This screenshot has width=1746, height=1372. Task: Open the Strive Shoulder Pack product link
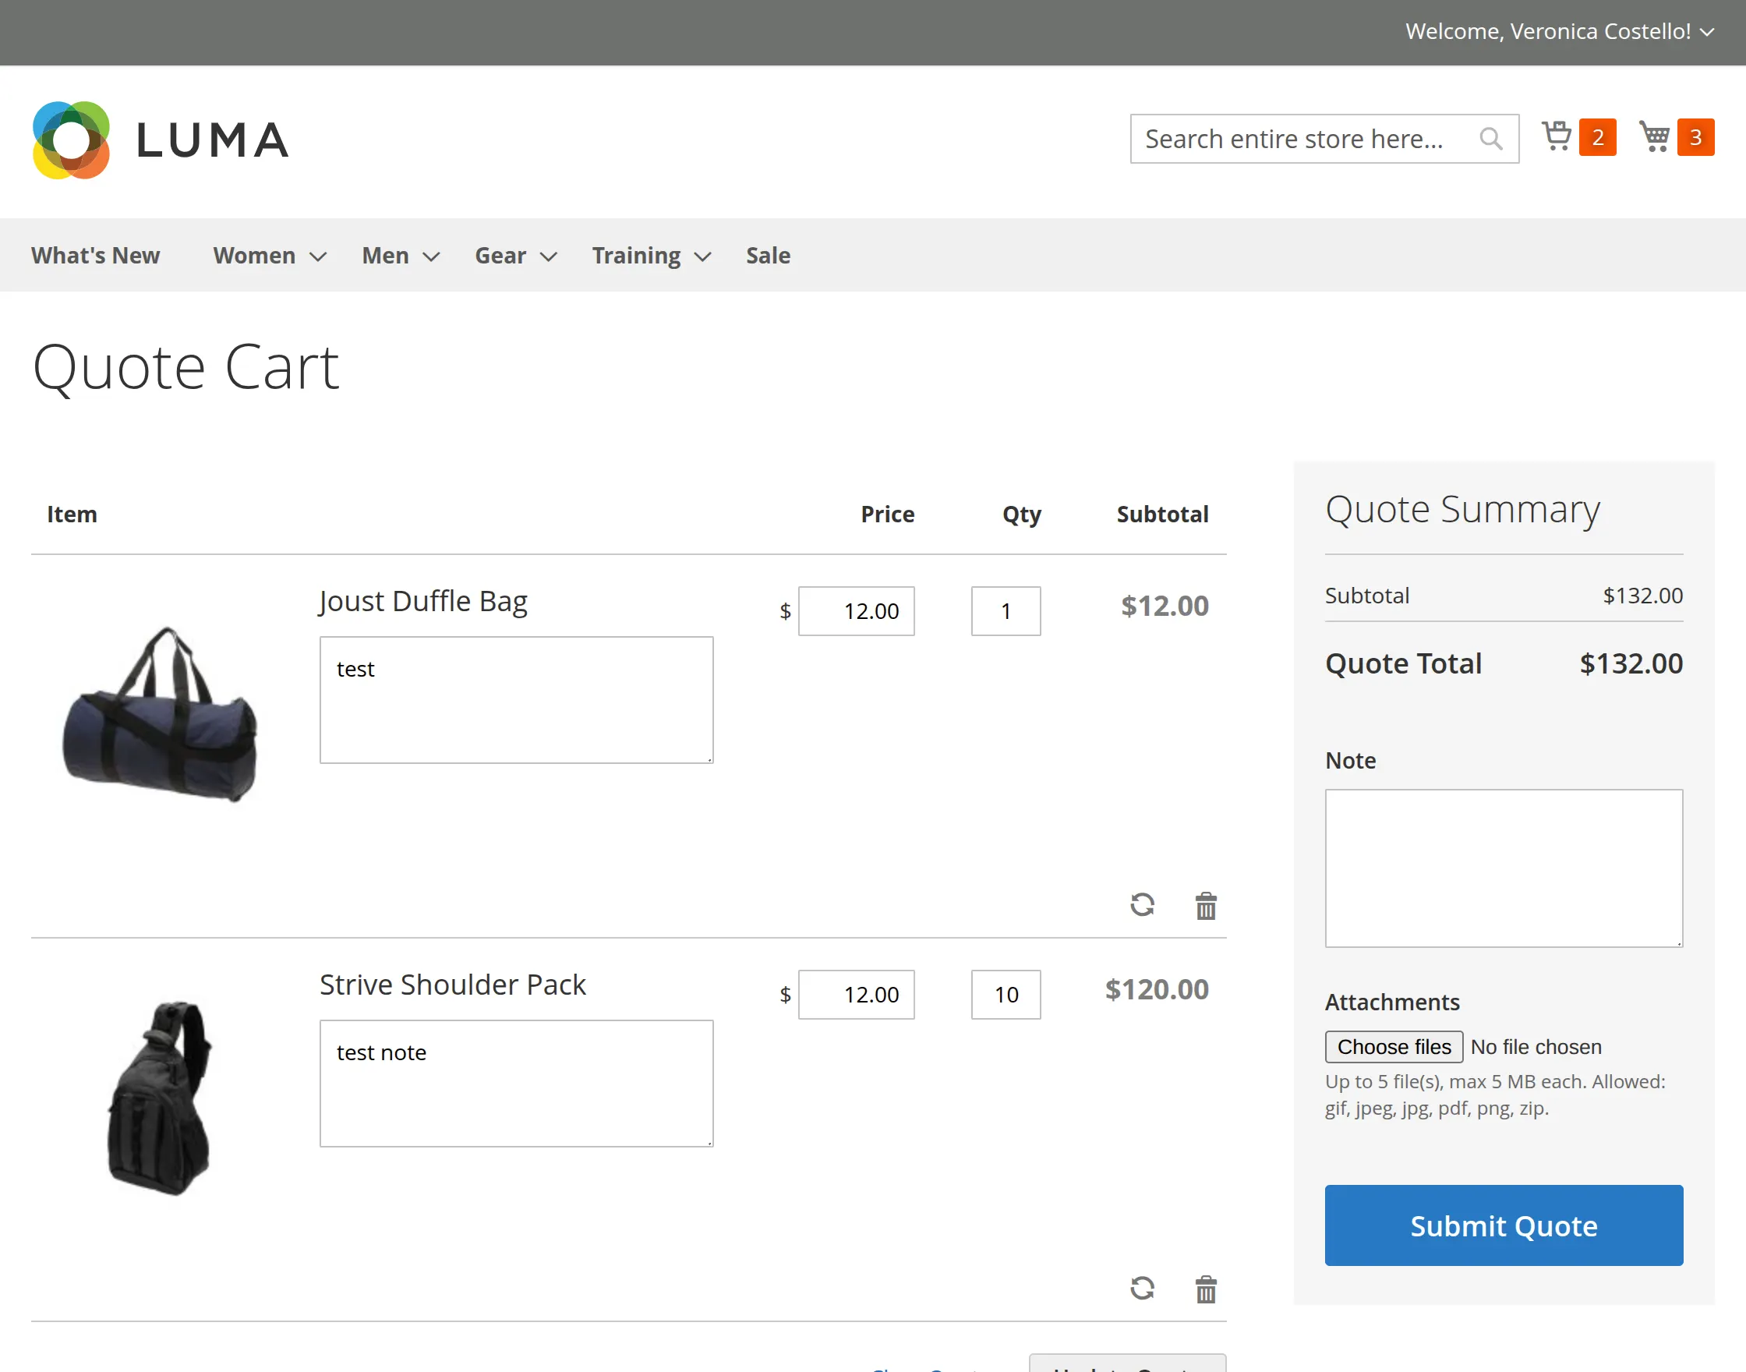point(453,985)
